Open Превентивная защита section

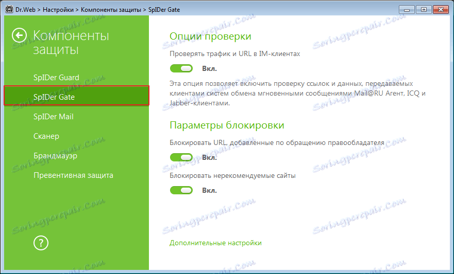click(73, 175)
